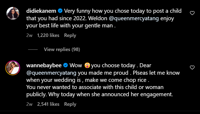The width and height of the screenshot is (200, 114).
Task: Show who gave the 2,541 likes
Action: (x=48, y=104)
